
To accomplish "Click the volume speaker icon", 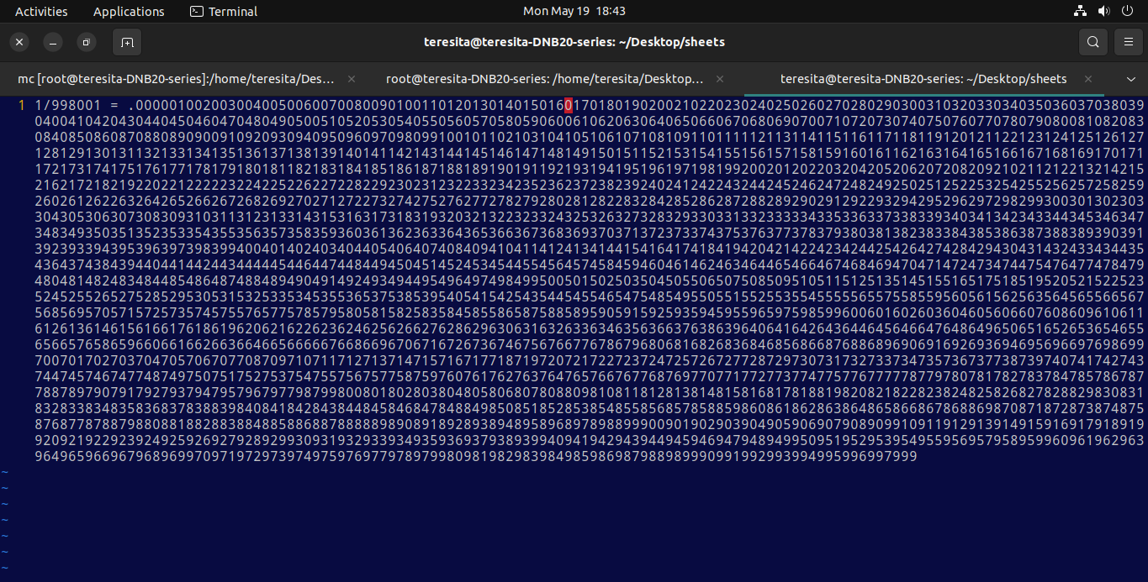I will click(x=1104, y=11).
